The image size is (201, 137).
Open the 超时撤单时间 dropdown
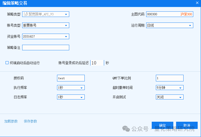click(x=170, y=88)
